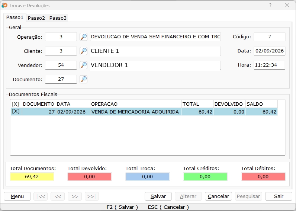296x211 pixels.
Task: Click the 02/09/2026 date cell in grid
Action: [x=73, y=112]
